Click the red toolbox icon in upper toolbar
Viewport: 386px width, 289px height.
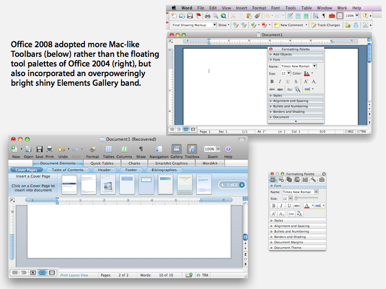click(x=332, y=16)
